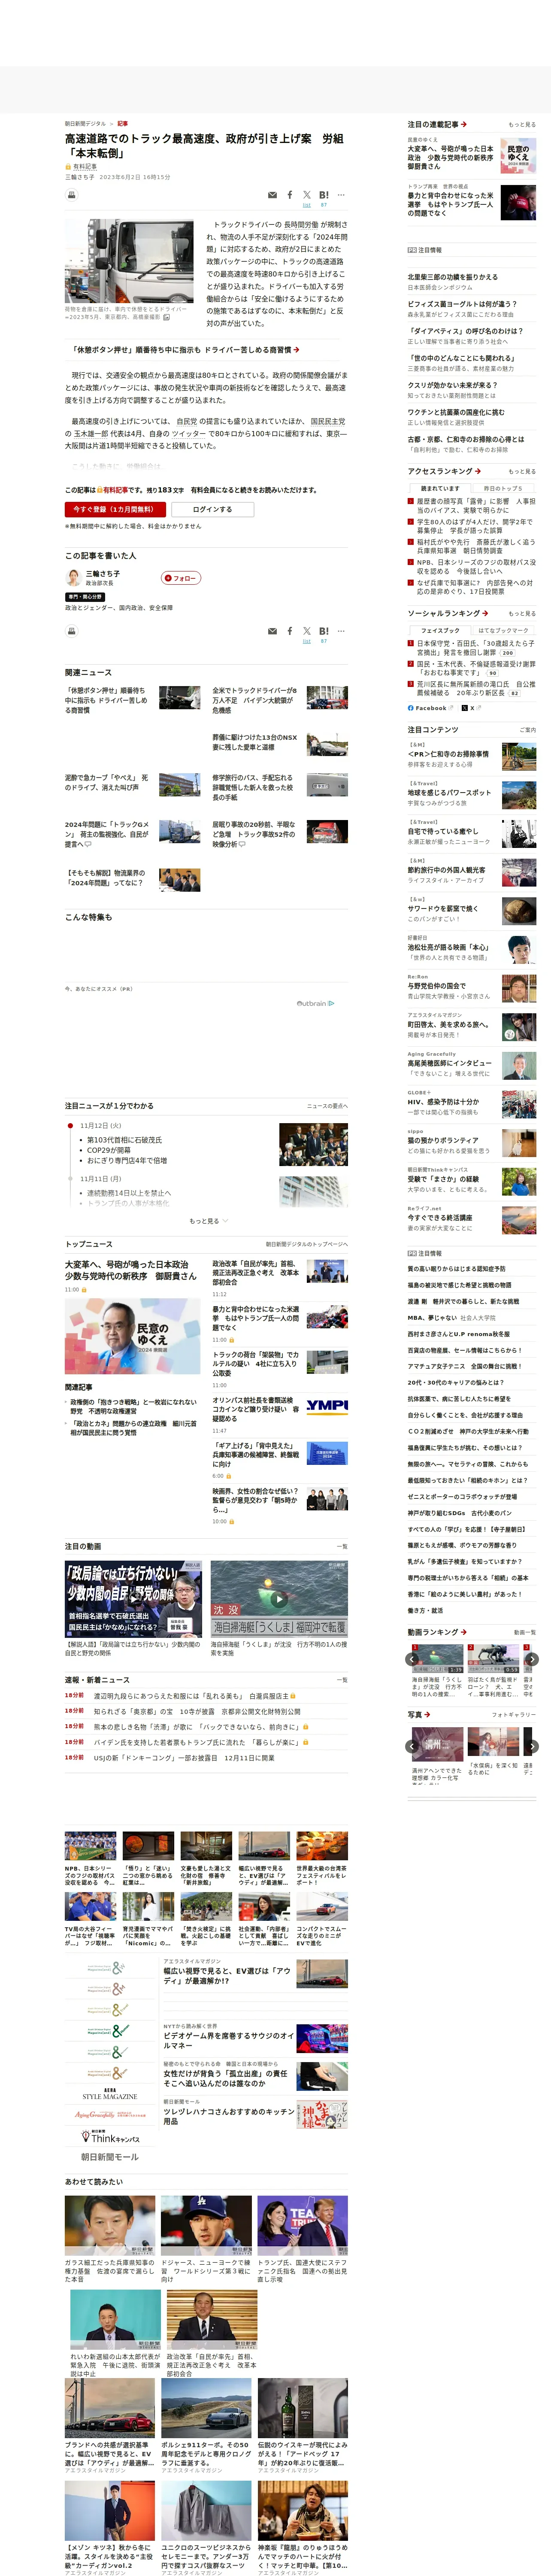551x2576 pixels.
Task: Click 朝日新聞デジタル breadcrumb link
Action: click(x=85, y=124)
